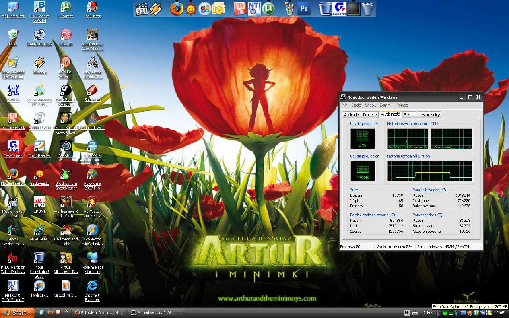
Task: Open Outlook envelope icon in top dock
Action: click(x=218, y=8)
